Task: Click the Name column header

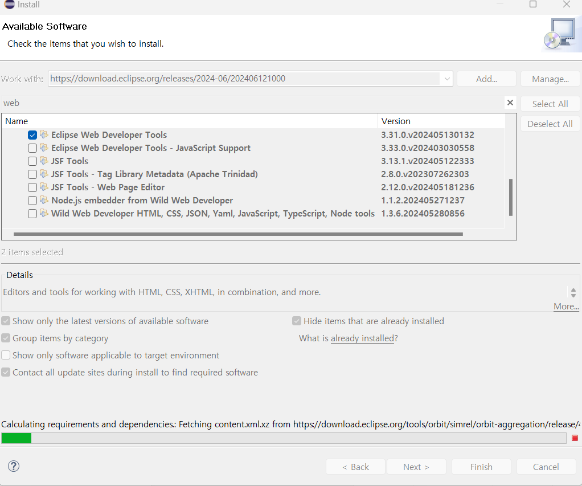Action: [x=190, y=121]
